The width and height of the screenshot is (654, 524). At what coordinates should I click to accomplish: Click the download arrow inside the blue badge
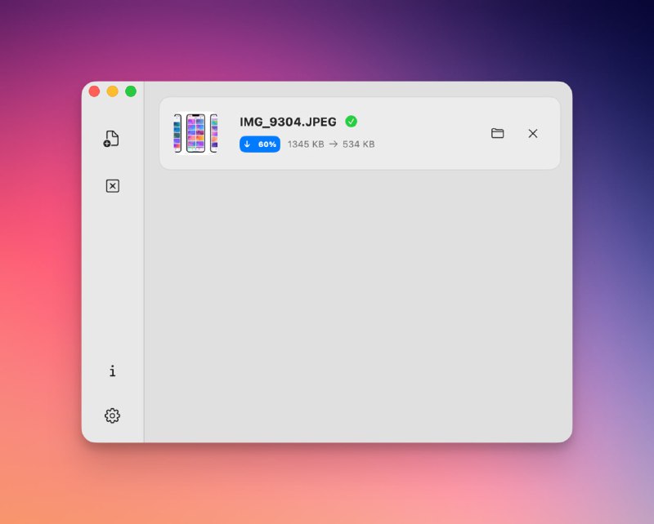(x=245, y=144)
